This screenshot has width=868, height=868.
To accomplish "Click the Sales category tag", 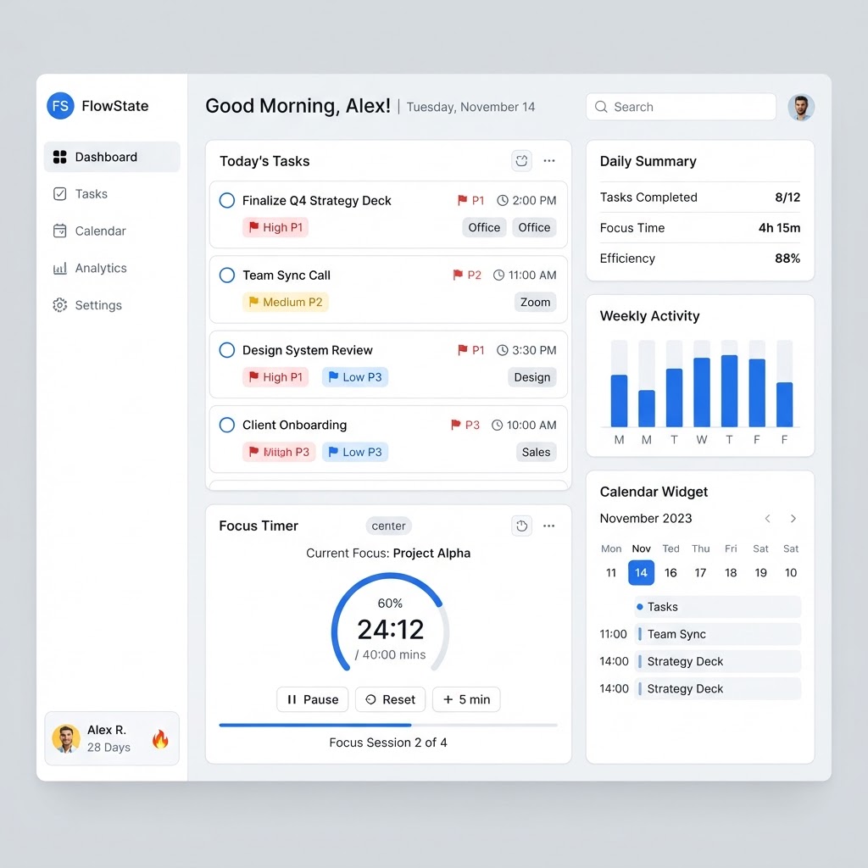I will pyautogui.click(x=536, y=452).
